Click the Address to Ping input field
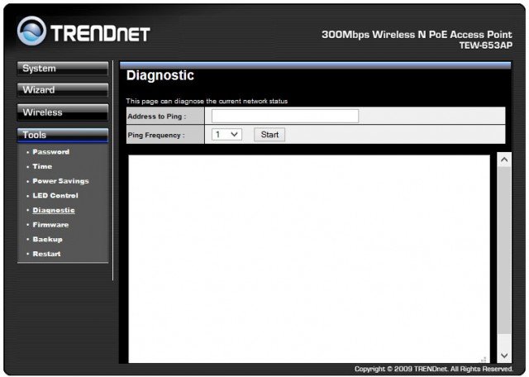 coord(285,117)
